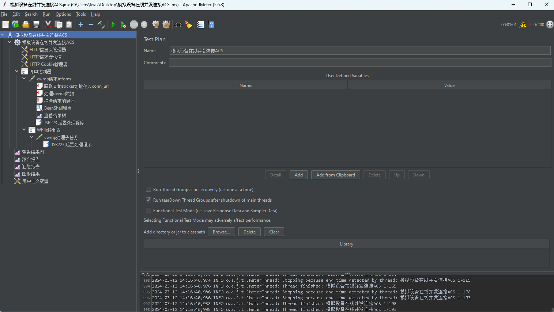Open the Options menu

pos(63,14)
